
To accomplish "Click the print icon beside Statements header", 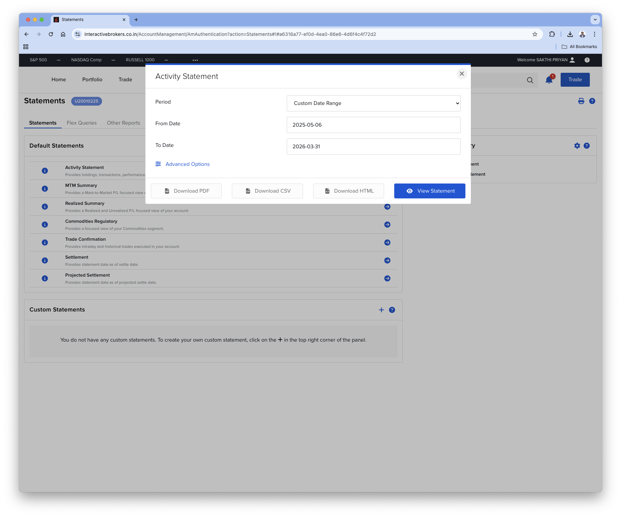I will point(581,101).
